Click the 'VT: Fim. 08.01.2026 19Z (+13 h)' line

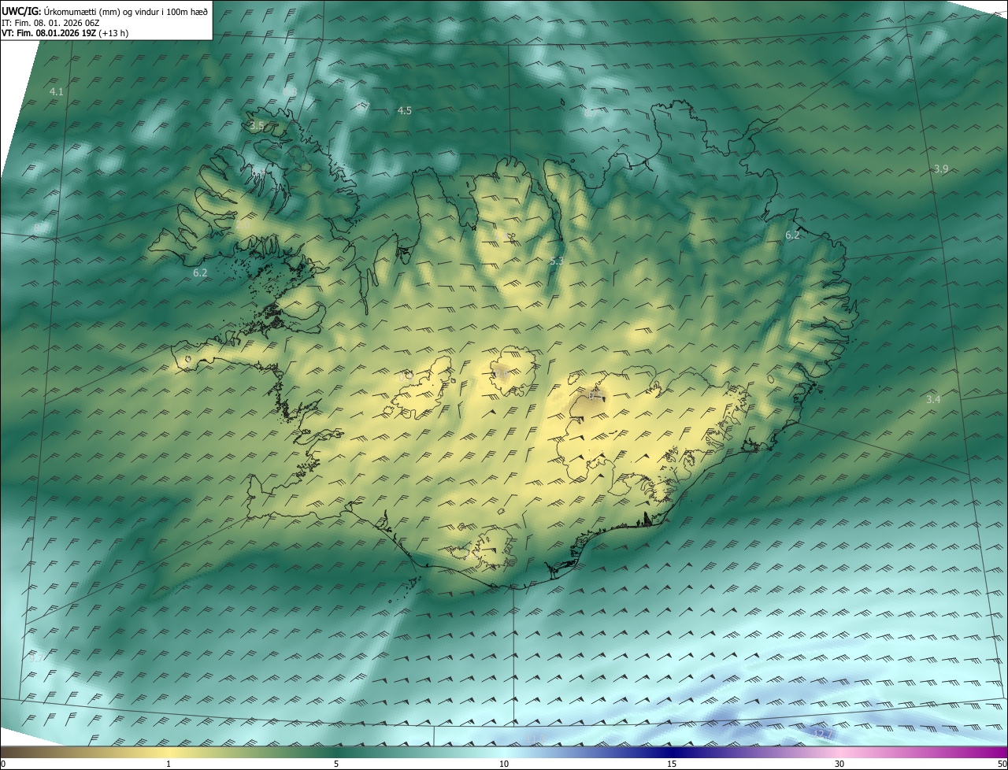click(x=65, y=33)
